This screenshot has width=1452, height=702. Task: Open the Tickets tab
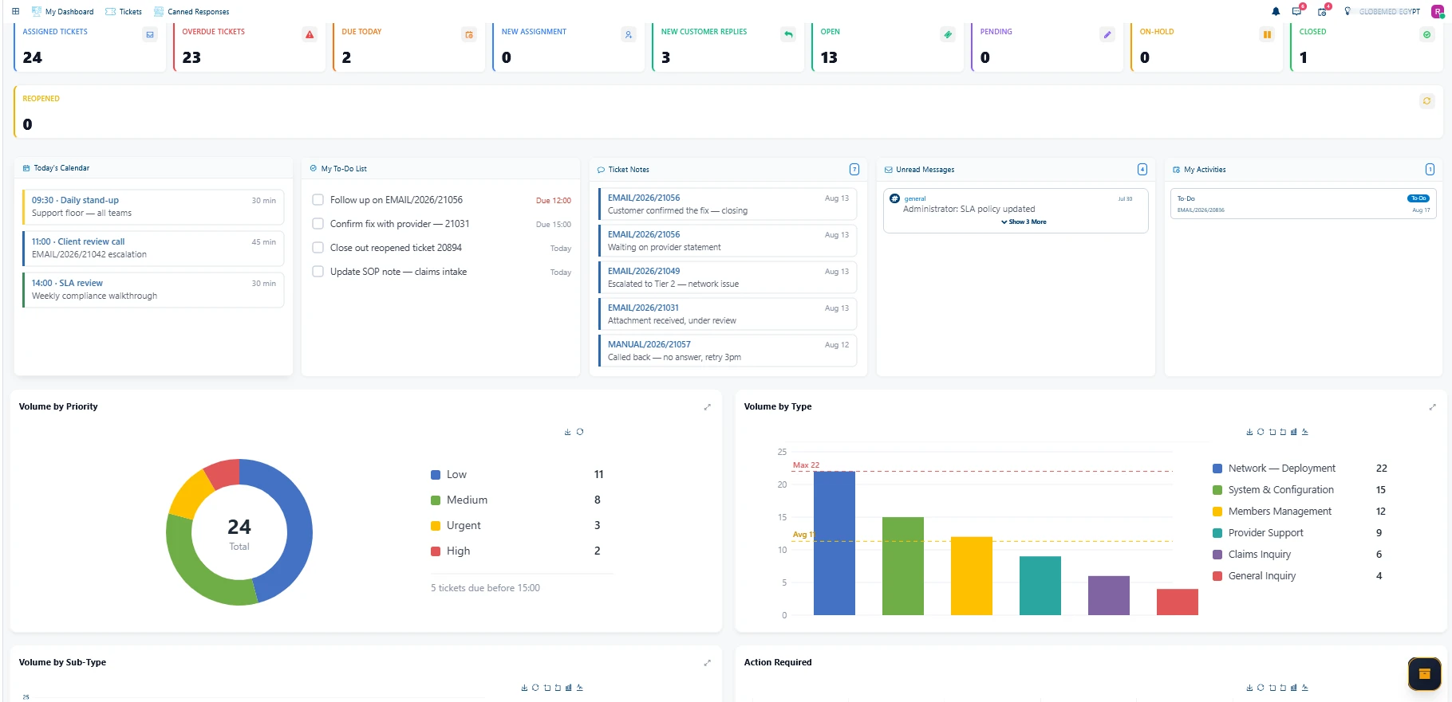pos(124,12)
